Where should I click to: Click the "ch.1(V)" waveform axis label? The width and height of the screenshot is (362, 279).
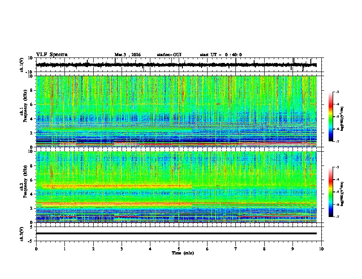(22, 65)
